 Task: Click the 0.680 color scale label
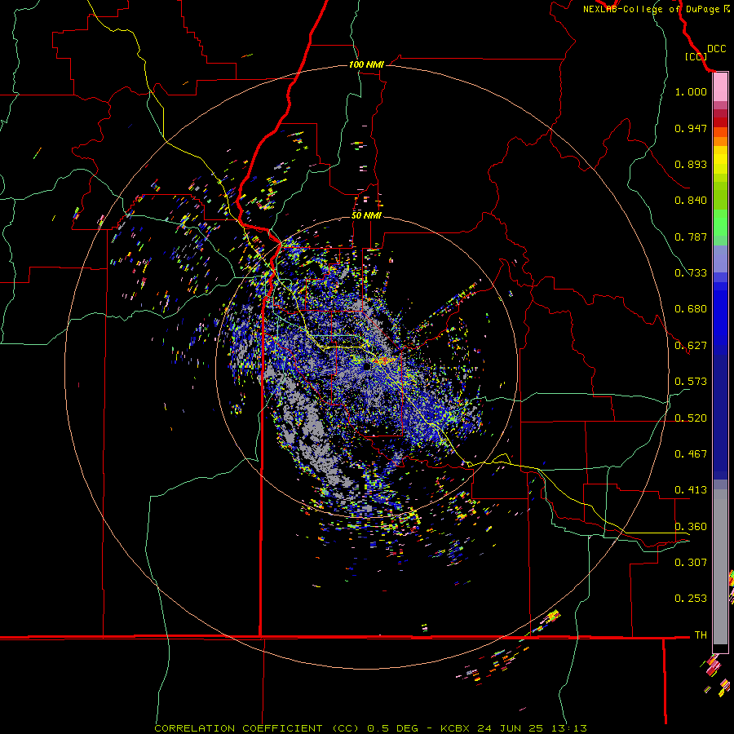[x=691, y=309]
